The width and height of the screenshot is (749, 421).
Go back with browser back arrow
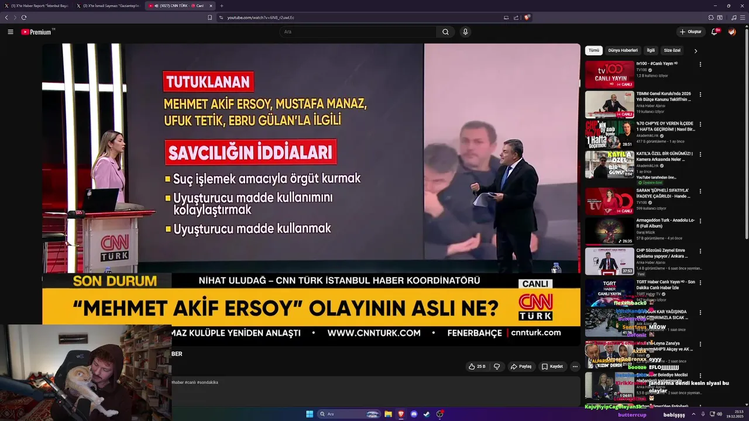pyautogui.click(x=6, y=18)
